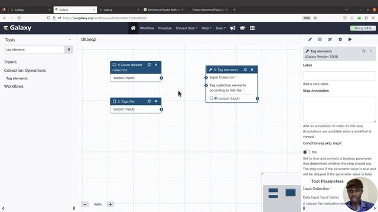The image size is (378, 212).
Task: Open Tag elements tool options caret
Action: tap(371, 51)
